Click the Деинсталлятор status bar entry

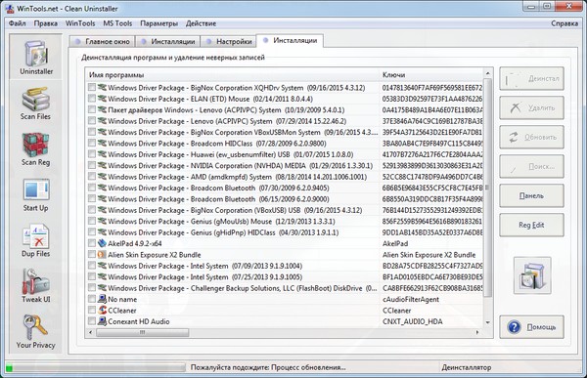[x=467, y=367]
